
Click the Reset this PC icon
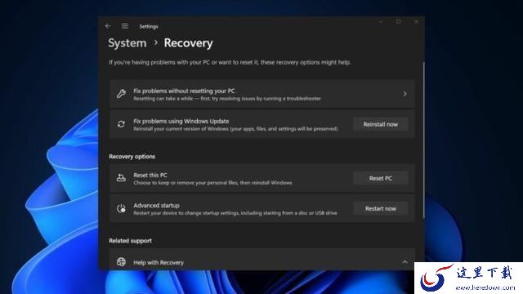tap(121, 178)
